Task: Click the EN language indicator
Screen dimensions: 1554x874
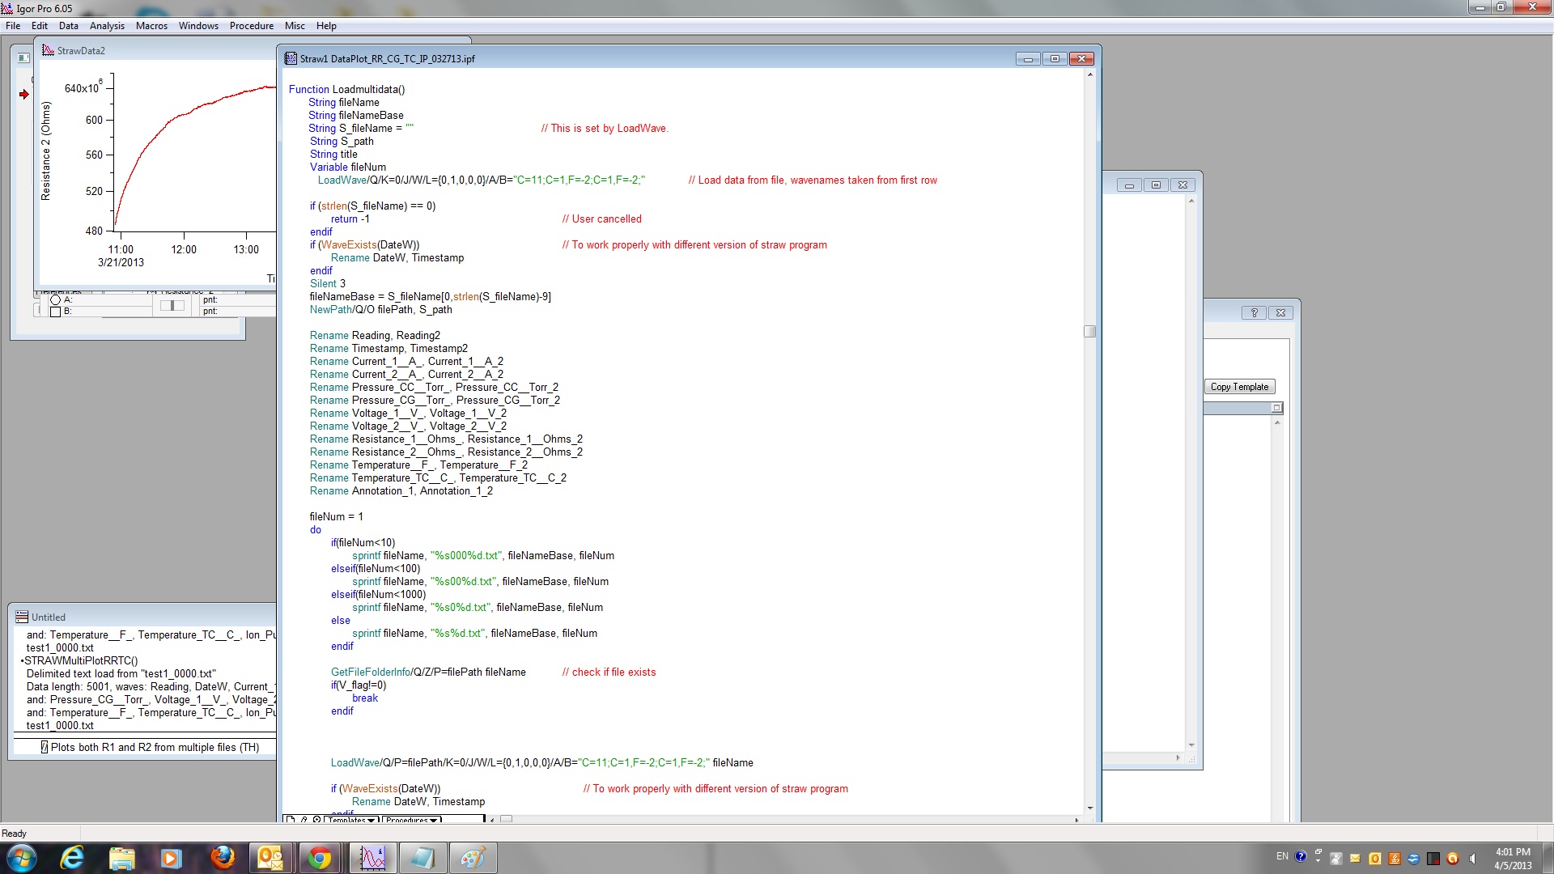Action: (1282, 856)
